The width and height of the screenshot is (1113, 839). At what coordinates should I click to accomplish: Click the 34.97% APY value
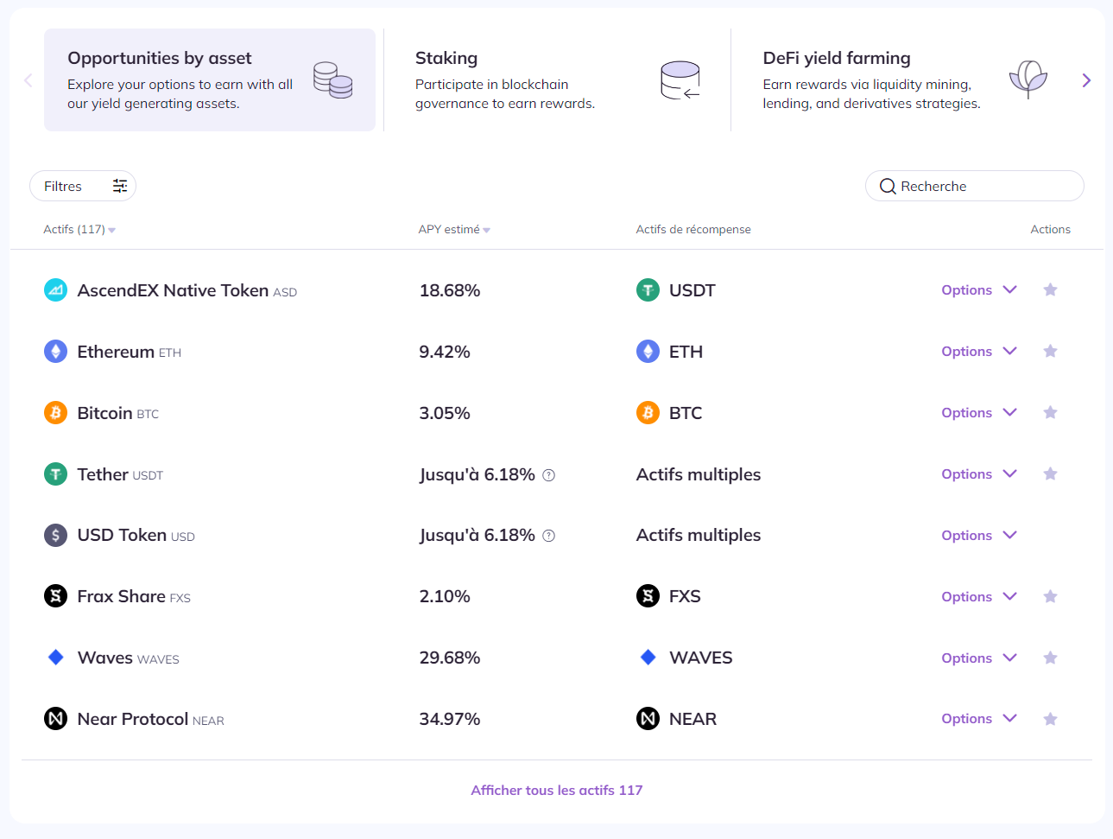[x=450, y=719]
